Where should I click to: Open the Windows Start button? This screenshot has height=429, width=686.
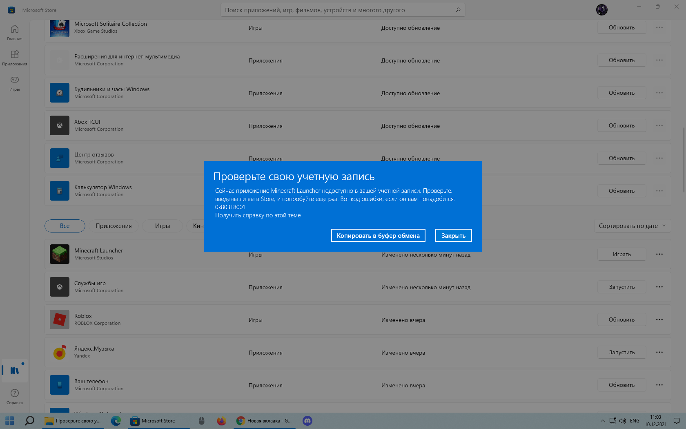click(10, 421)
